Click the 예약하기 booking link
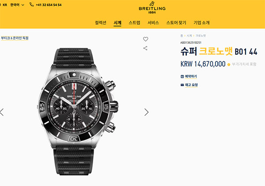The width and height of the screenshot is (265, 186). [x=191, y=76]
